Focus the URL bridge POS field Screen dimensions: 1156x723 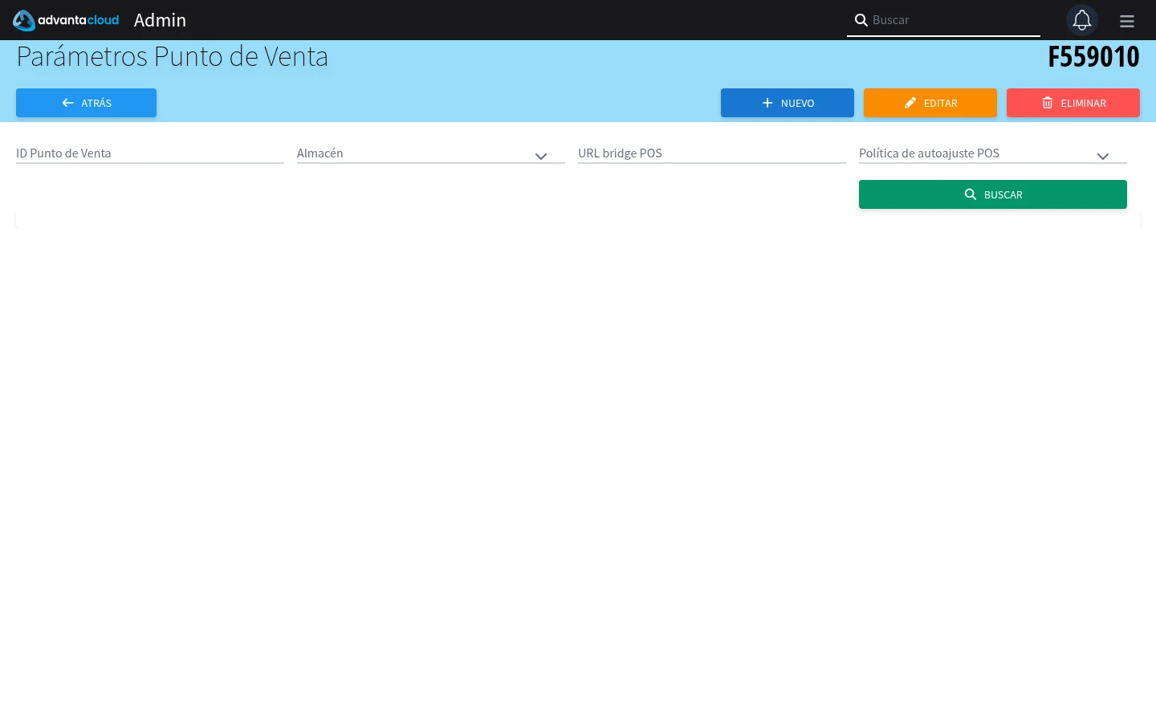click(712, 153)
